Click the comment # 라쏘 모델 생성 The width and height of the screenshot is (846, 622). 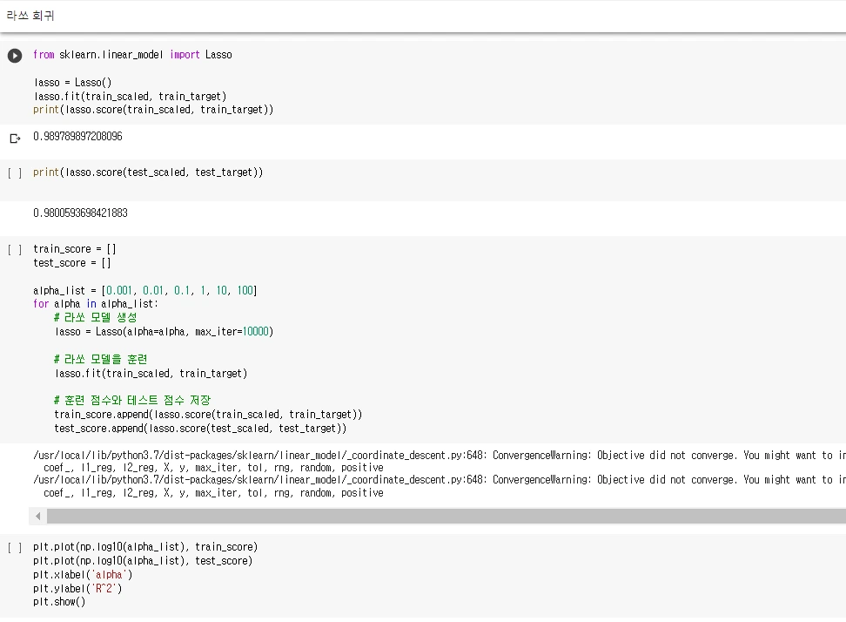click(x=95, y=318)
